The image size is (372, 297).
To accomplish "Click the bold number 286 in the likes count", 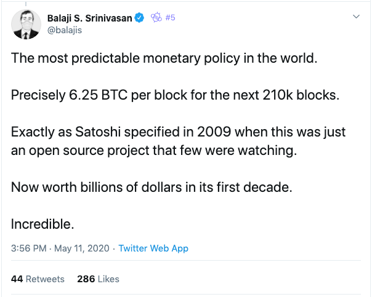I will [x=86, y=279].
